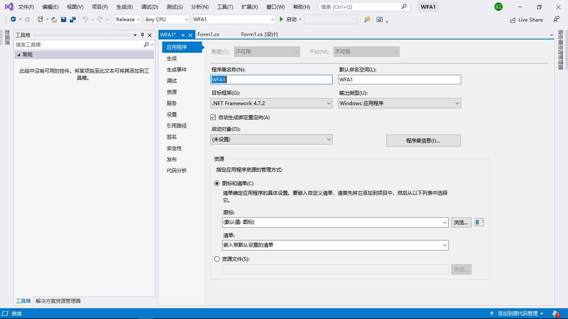The width and height of the screenshot is (568, 319).
Task: Open the toolbox window position dropdown arrow
Action: [x=135, y=35]
